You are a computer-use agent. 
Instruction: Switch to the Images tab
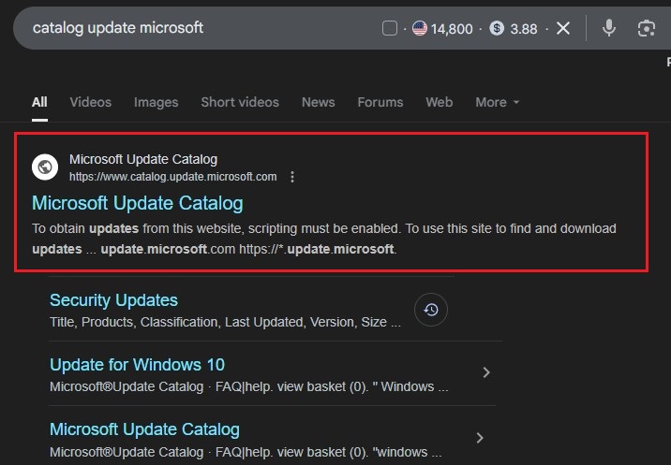pos(156,102)
